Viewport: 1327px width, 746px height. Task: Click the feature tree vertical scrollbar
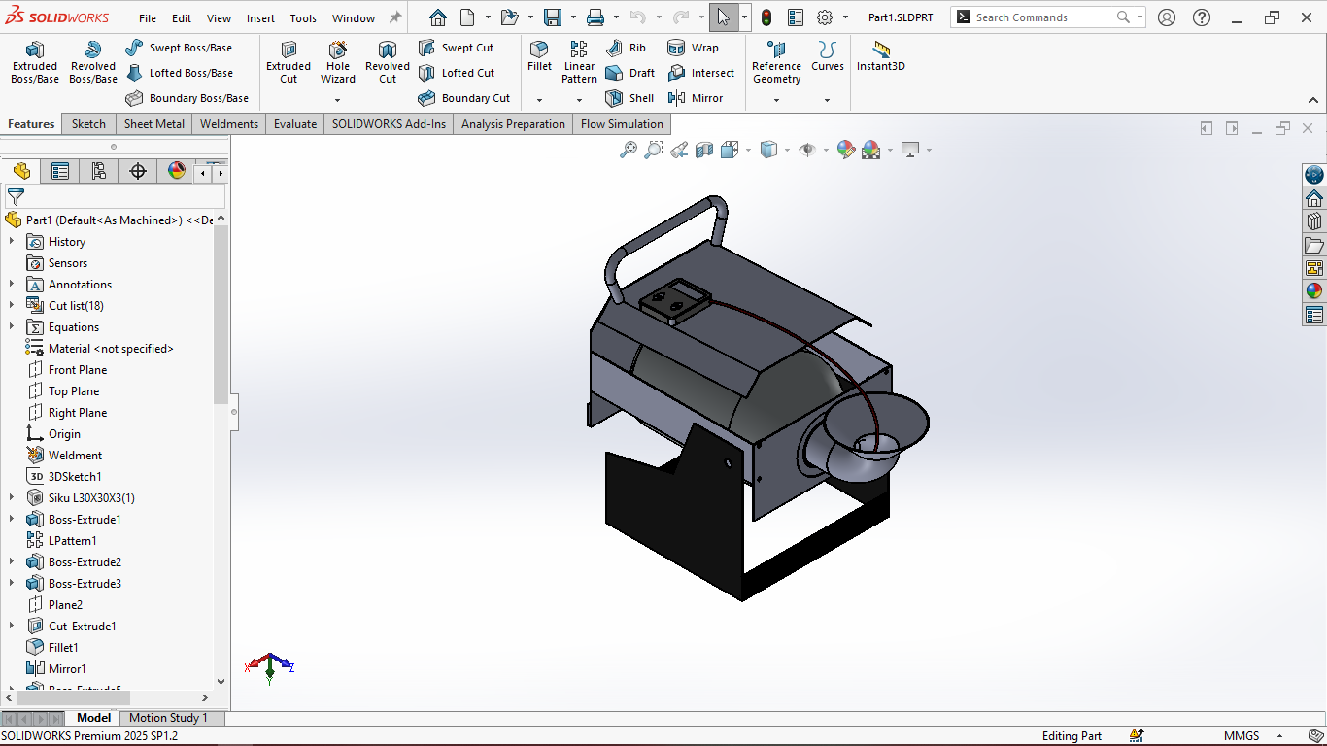pyautogui.click(x=221, y=316)
